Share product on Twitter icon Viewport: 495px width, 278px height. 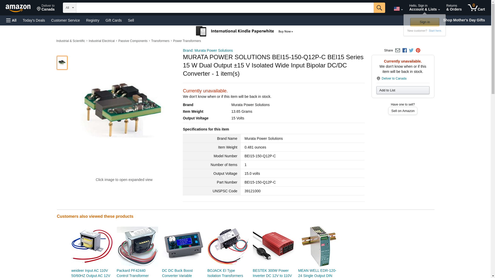[411, 50]
